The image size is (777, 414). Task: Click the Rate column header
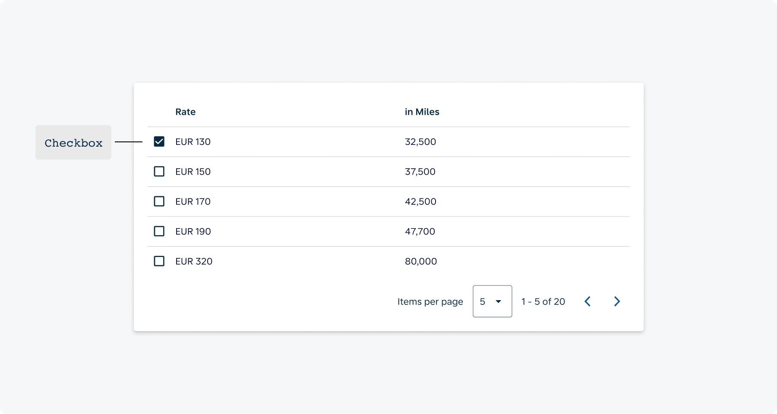(x=185, y=112)
